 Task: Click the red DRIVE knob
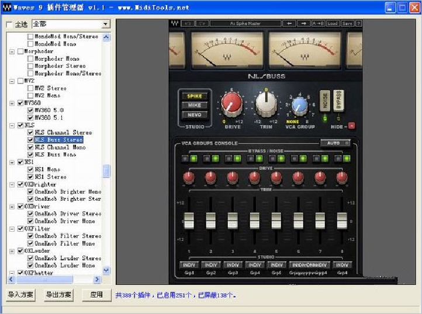coord(231,104)
